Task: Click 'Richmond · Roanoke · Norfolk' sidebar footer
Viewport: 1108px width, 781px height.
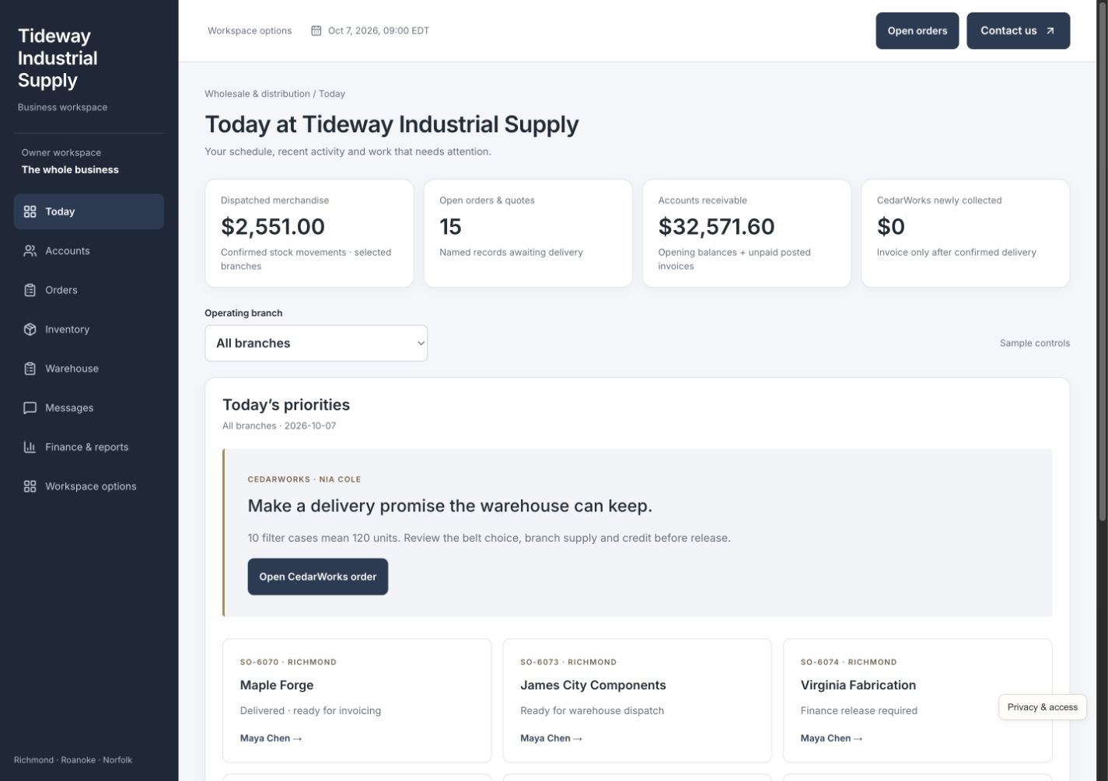Action: (x=73, y=760)
